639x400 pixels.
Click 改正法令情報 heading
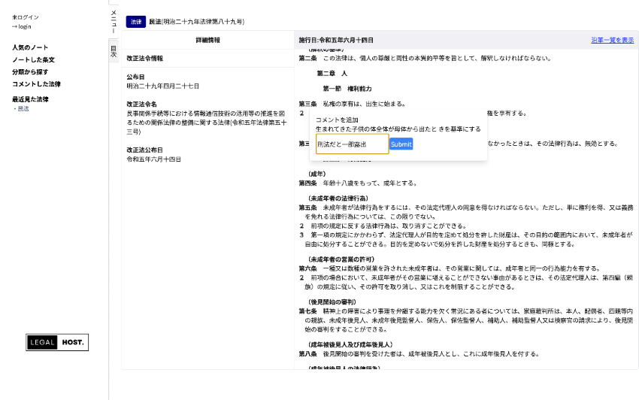(144, 59)
